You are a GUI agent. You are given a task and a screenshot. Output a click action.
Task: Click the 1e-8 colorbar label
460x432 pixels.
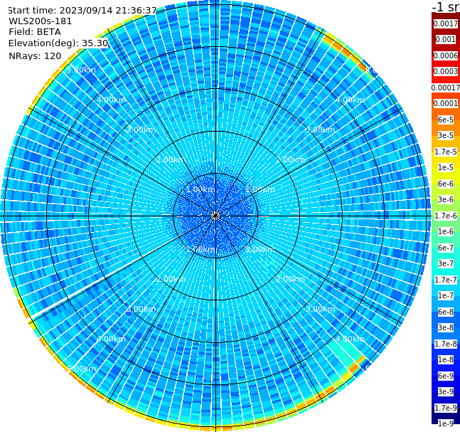click(446, 359)
